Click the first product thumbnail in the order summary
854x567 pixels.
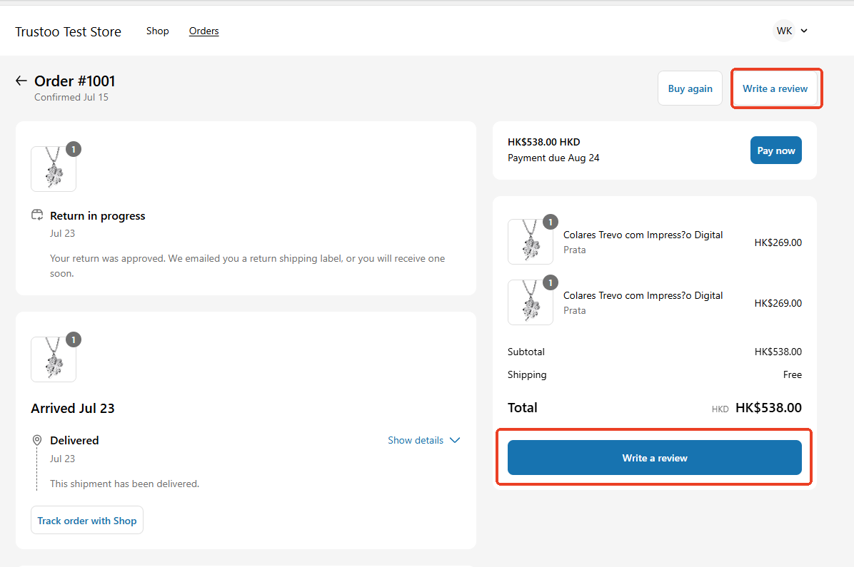pos(531,242)
